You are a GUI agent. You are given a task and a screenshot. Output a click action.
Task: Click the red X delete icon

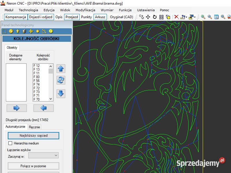(x=176, y=17)
